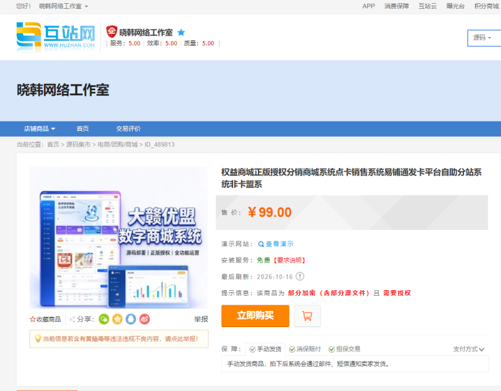Click the service score 5.00
This screenshot has height=391, width=501.
[135, 43]
